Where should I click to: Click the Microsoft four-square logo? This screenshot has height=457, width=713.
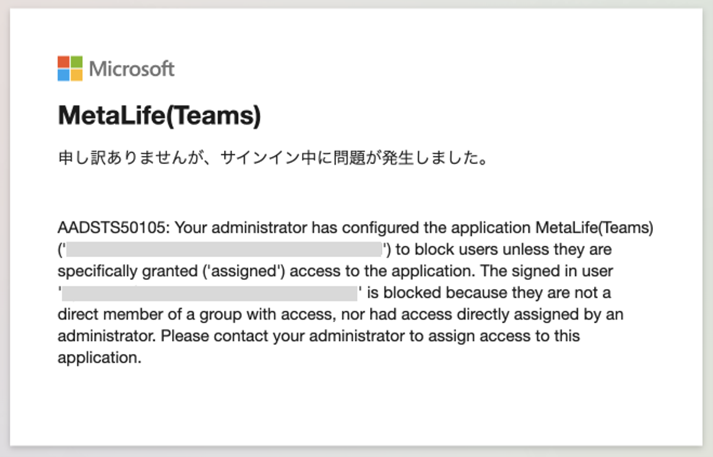(70, 68)
